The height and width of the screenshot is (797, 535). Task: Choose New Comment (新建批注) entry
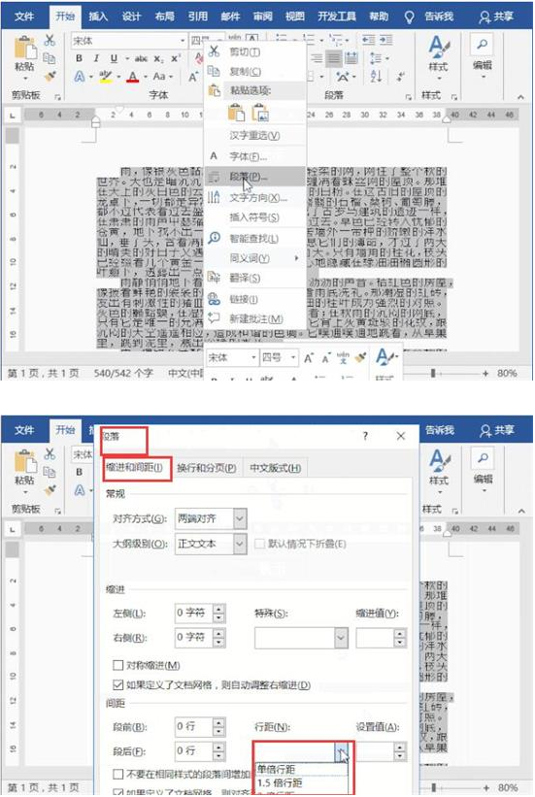pos(255,318)
